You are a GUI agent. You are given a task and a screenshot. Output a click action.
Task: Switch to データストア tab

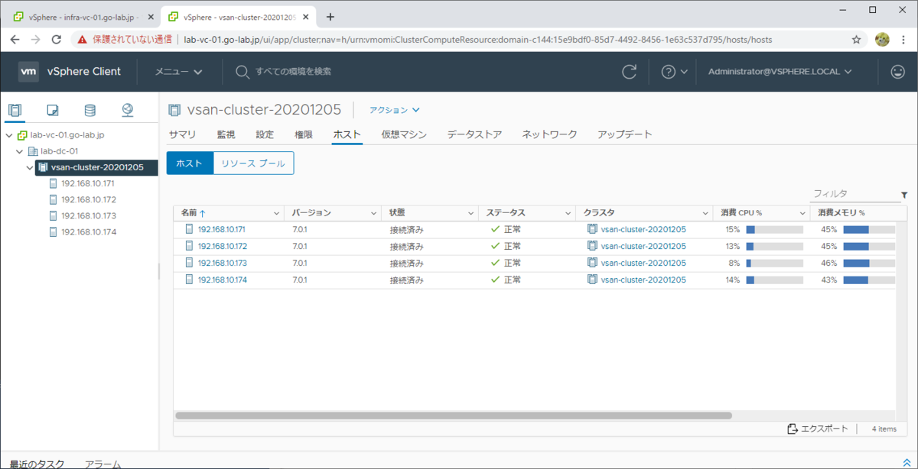(474, 134)
